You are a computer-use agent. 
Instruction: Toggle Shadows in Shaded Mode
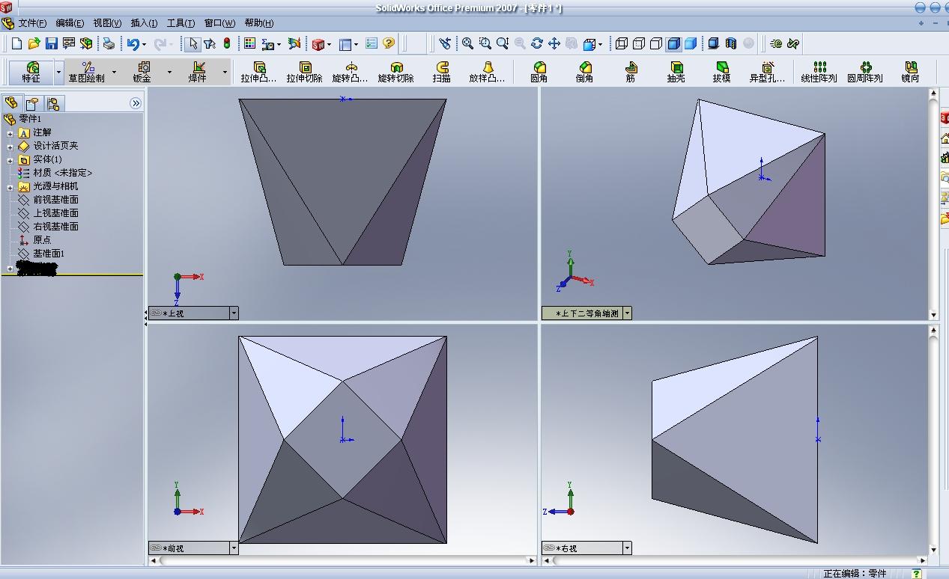pos(713,44)
